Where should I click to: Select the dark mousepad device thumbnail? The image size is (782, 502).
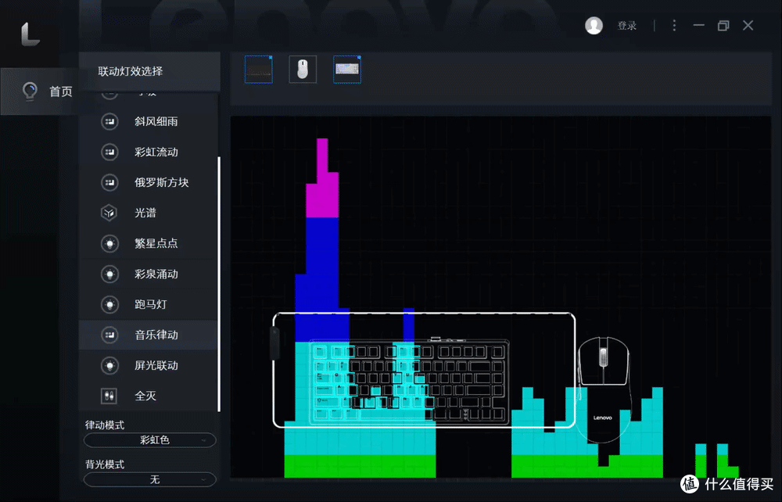pos(259,70)
